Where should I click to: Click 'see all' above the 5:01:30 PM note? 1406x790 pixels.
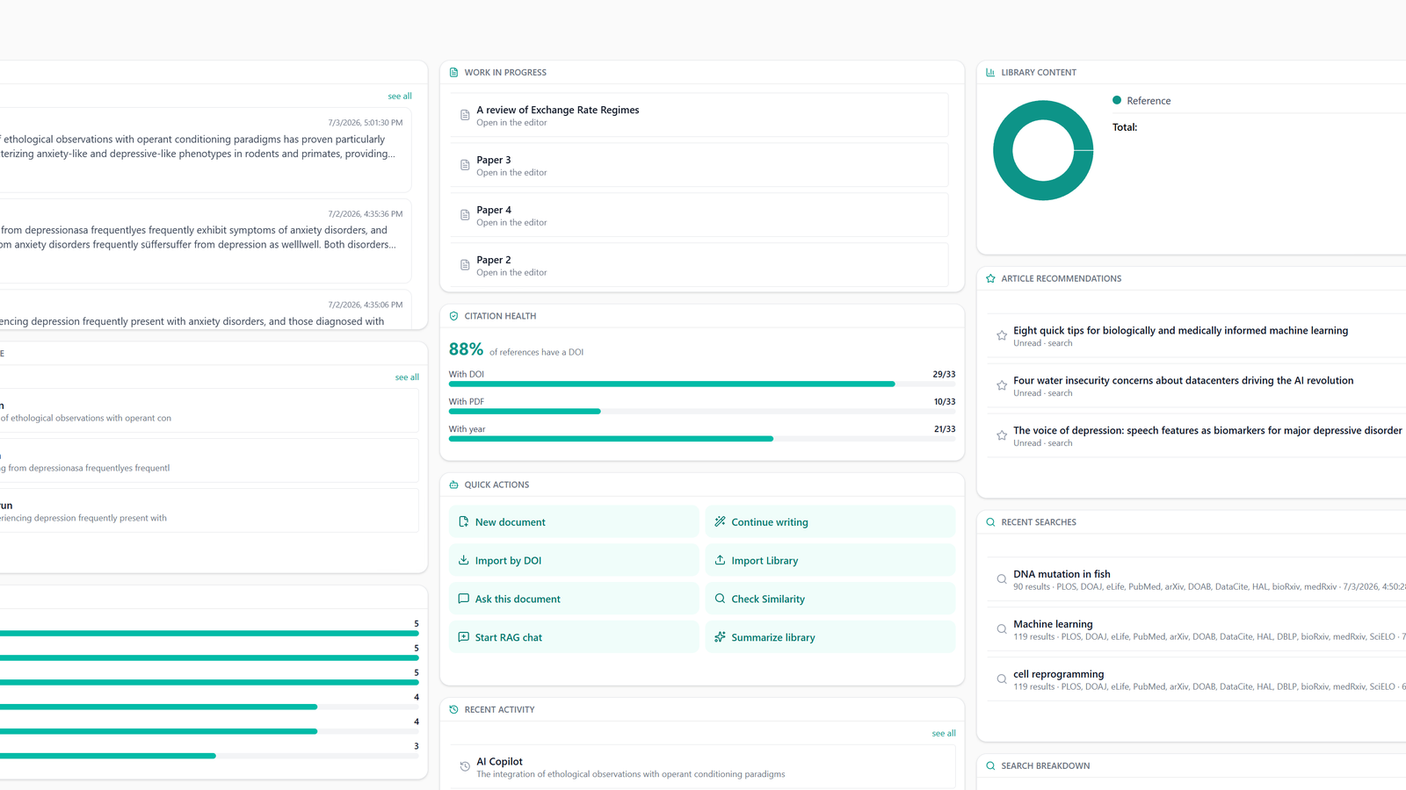(400, 96)
